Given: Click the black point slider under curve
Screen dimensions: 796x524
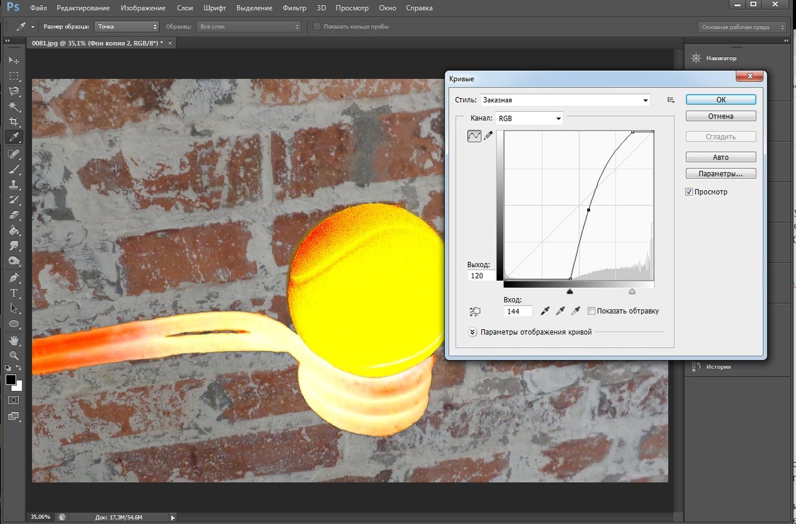Looking at the screenshot, I should (570, 291).
